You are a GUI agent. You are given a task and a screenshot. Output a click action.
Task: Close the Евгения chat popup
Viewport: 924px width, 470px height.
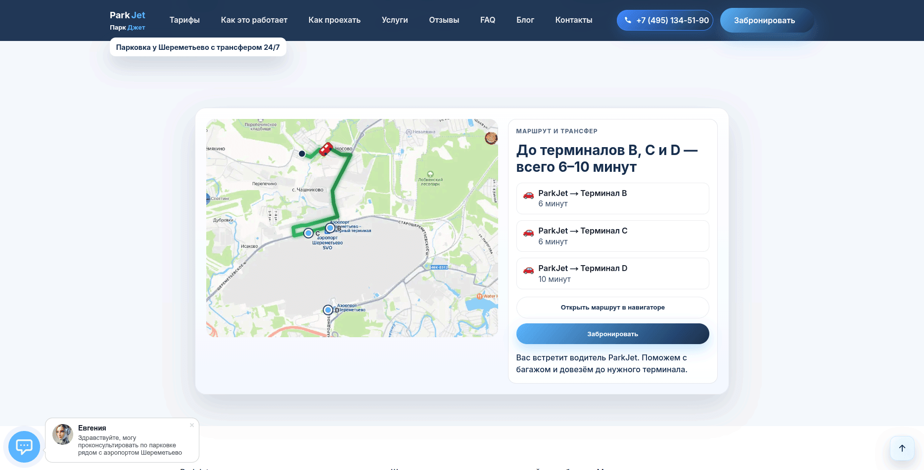192,425
